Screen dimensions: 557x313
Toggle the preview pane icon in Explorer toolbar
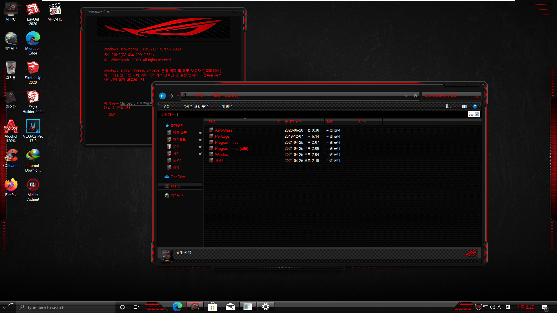(x=464, y=106)
